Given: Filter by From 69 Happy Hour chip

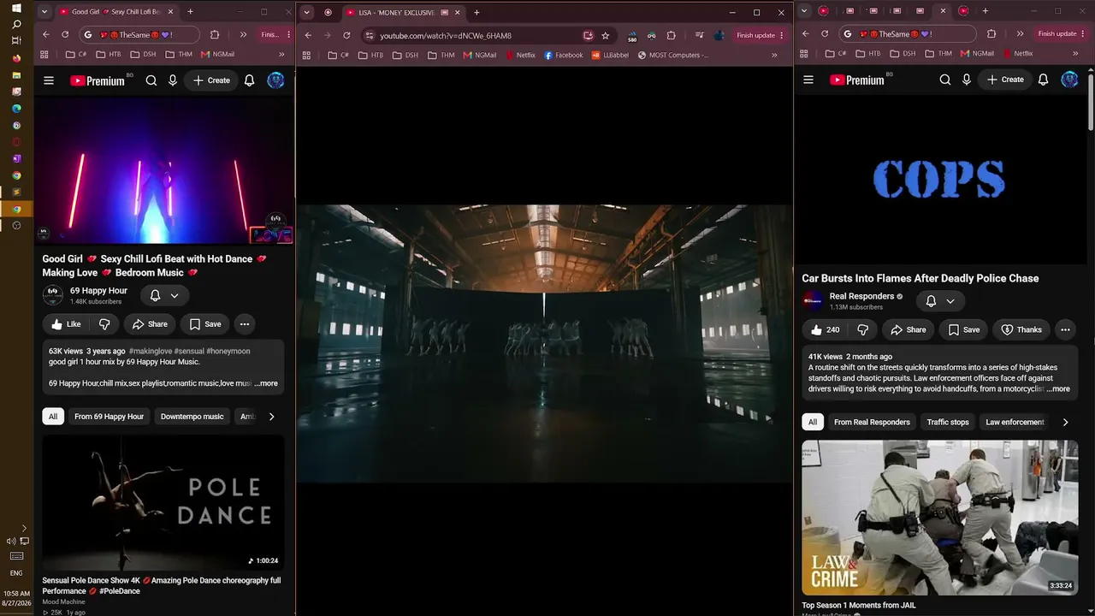Looking at the screenshot, I should click(109, 417).
